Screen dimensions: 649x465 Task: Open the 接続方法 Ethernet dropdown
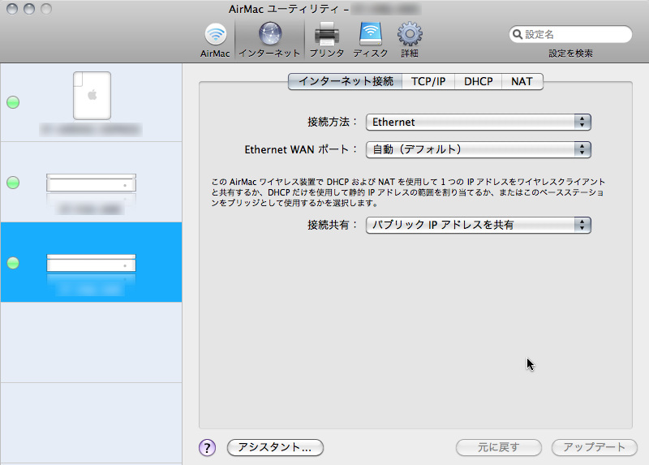[479, 122]
